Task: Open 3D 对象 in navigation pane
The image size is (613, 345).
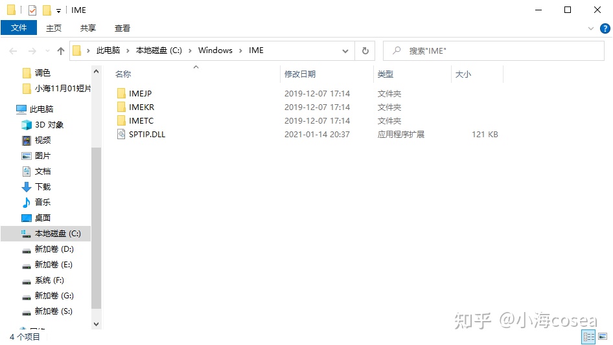Action: click(x=49, y=125)
